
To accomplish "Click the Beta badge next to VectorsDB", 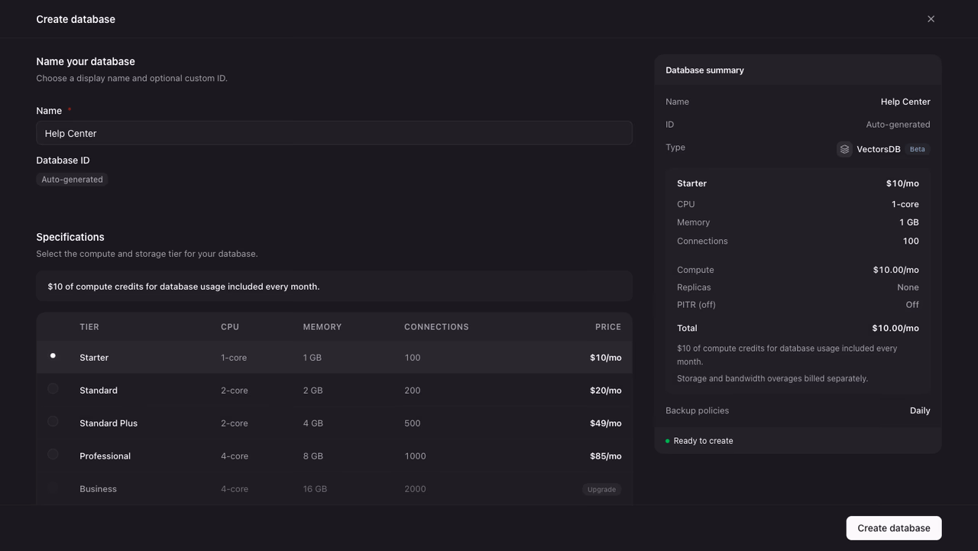I will click(x=917, y=149).
